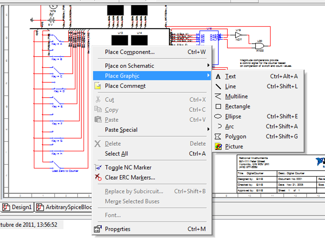This screenshot has width=325, height=252.
Task: Click the Designed by: EWB cell
Action: point(257,179)
